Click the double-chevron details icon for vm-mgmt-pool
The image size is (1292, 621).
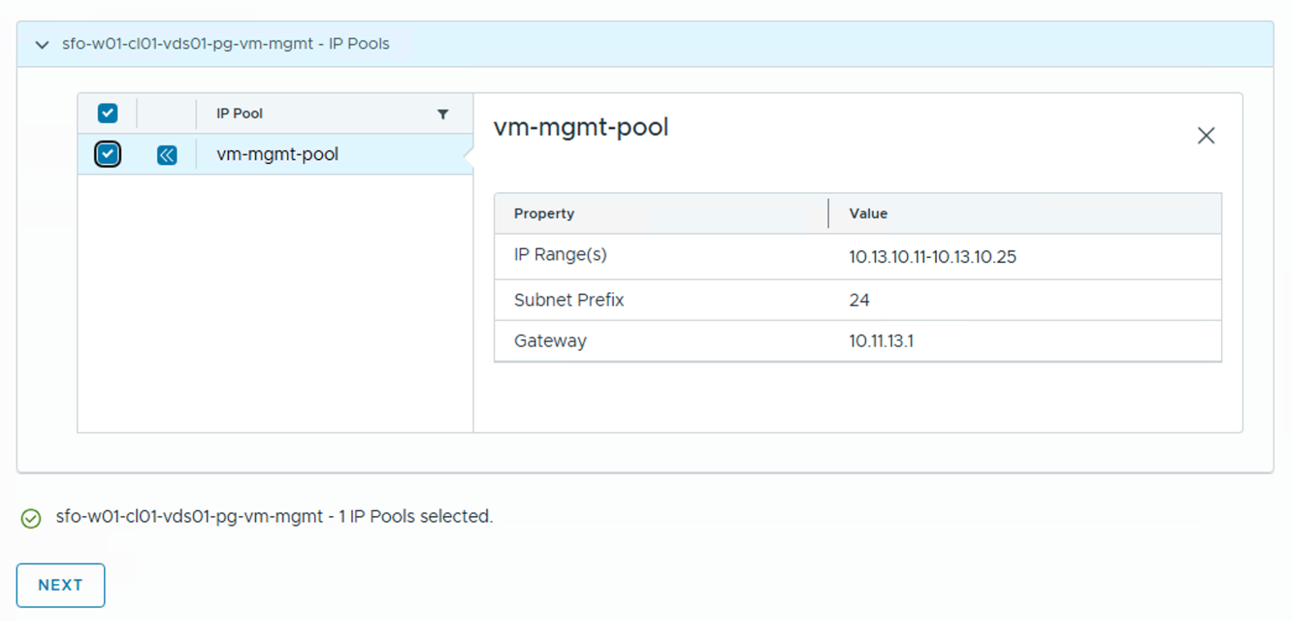167,155
